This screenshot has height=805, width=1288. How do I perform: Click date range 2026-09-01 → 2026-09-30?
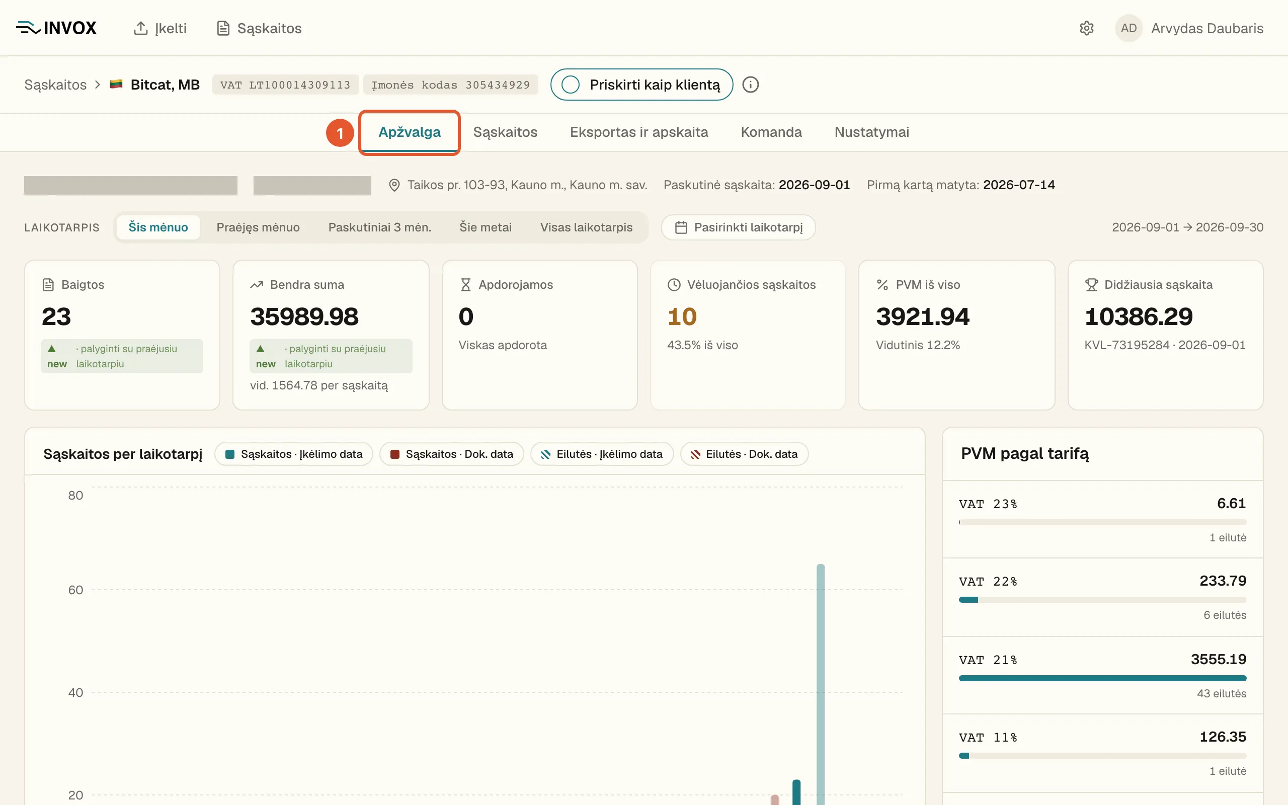point(1187,227)
